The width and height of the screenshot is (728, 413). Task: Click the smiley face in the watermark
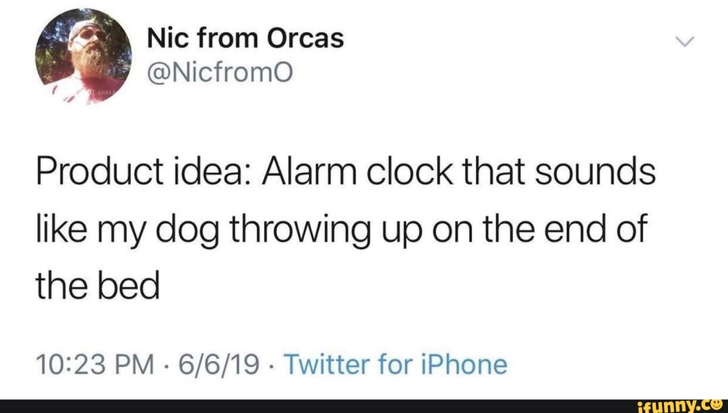pos(717,406)
